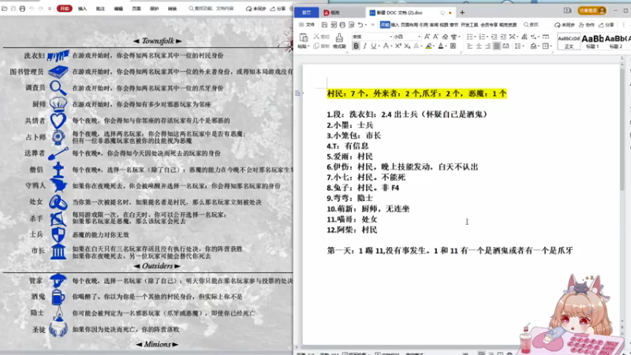631x355 pixels.
Task: Undo in the left PDF viewer toolbar
Action: click(x=32, y=9)
